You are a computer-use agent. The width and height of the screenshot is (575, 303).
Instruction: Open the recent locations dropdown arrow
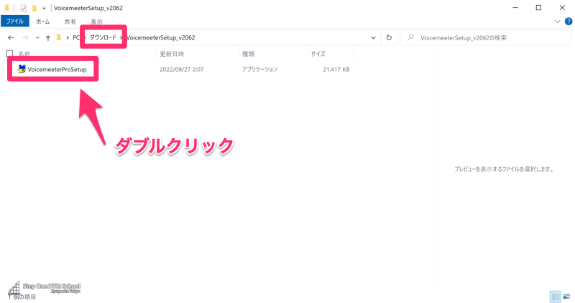click(x=37, y=37)
